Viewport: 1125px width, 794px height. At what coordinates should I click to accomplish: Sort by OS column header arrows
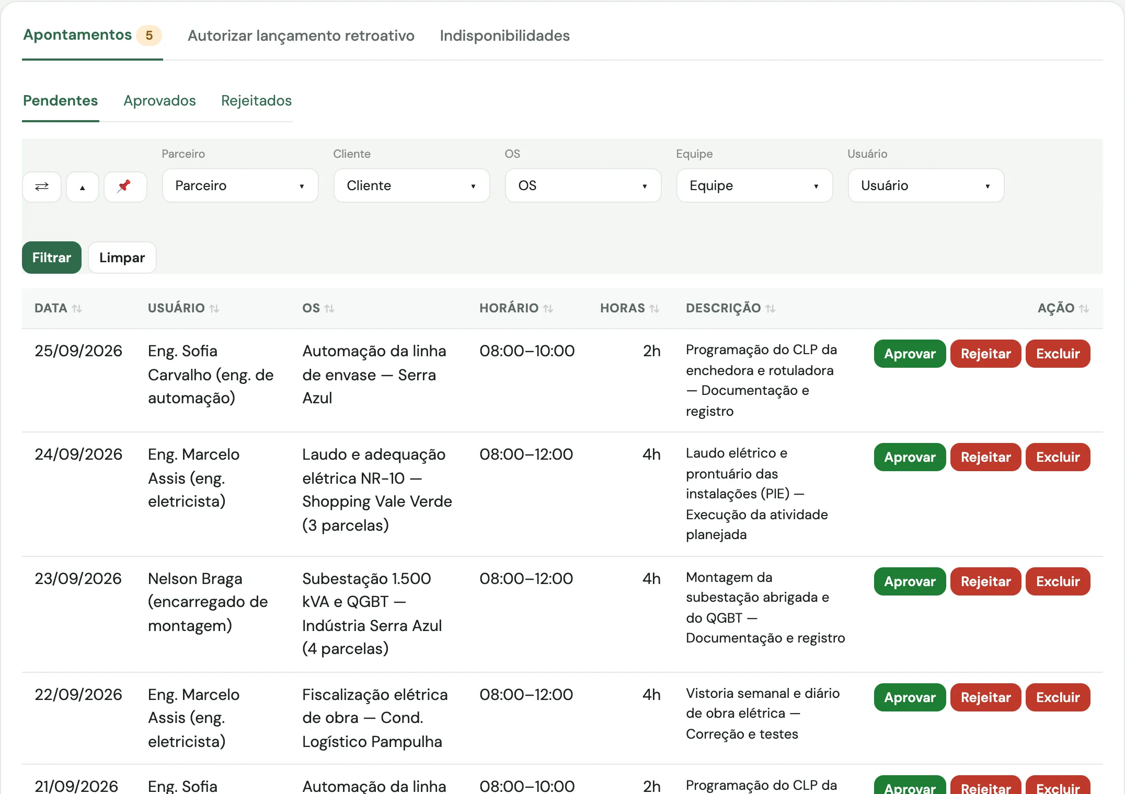[x=329, y=309]
